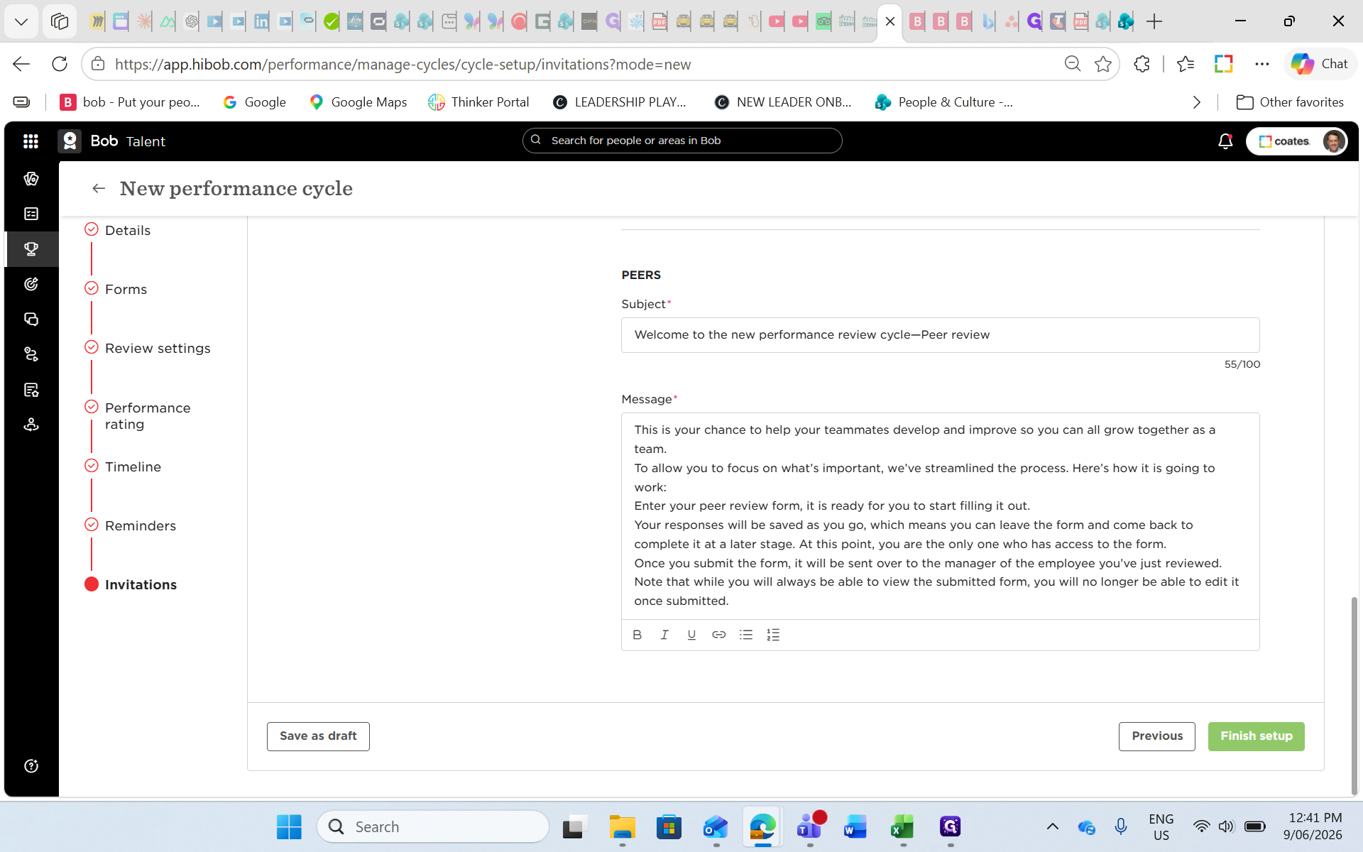Select the Invitations step

coord(141,584)
